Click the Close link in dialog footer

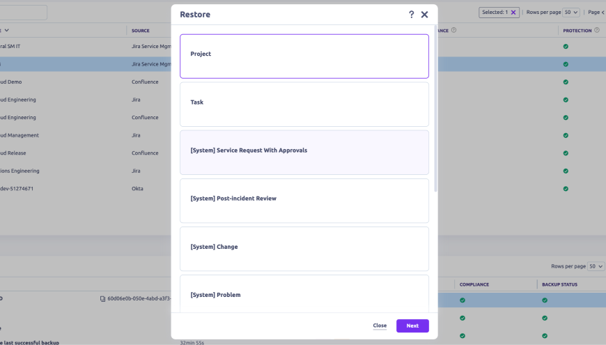[x=380, y=325]
